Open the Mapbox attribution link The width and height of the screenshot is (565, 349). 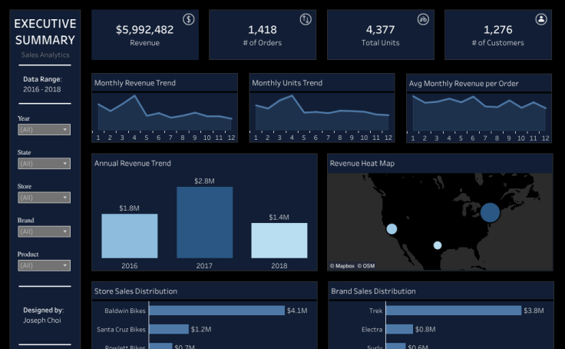[342, 266]
